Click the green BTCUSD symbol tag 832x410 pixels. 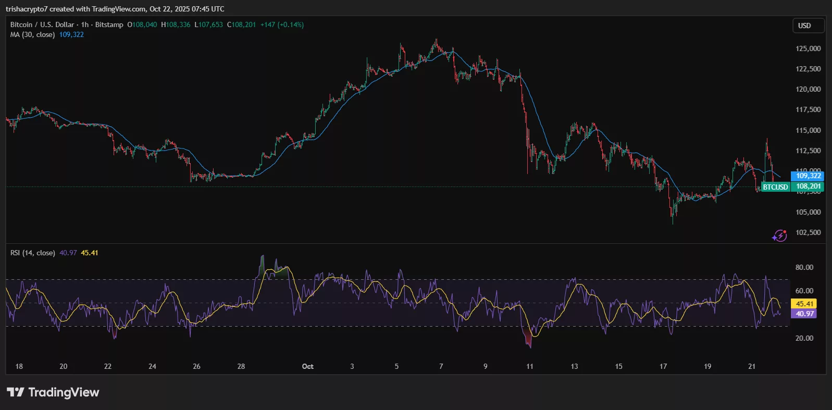pyautogui.click(x=775, y=187)
